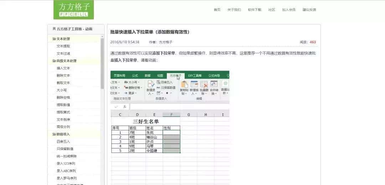Select 删除文本 sidebar entry

pos(63,76)
